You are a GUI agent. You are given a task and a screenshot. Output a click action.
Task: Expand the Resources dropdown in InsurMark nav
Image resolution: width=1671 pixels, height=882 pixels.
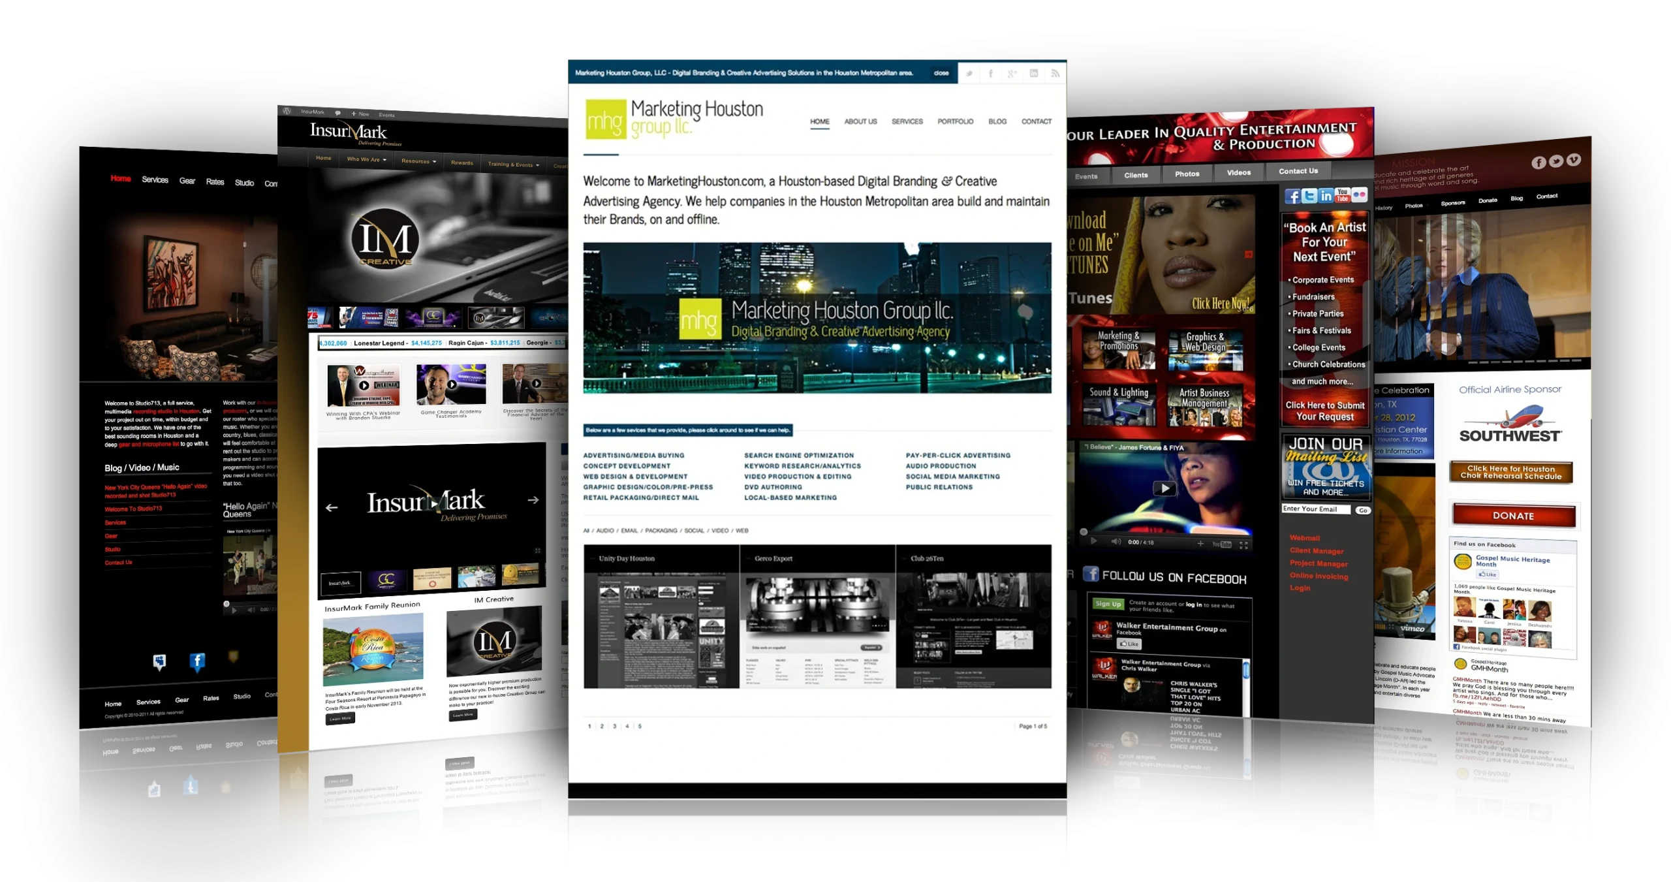point(418,161)
